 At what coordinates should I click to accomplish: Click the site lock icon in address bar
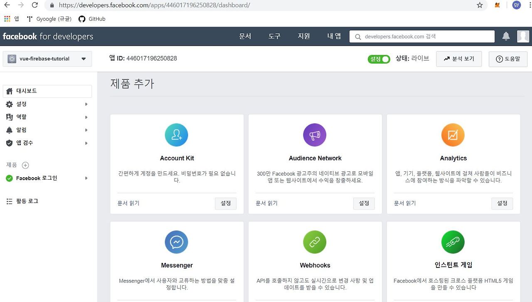tap(52, 5)
